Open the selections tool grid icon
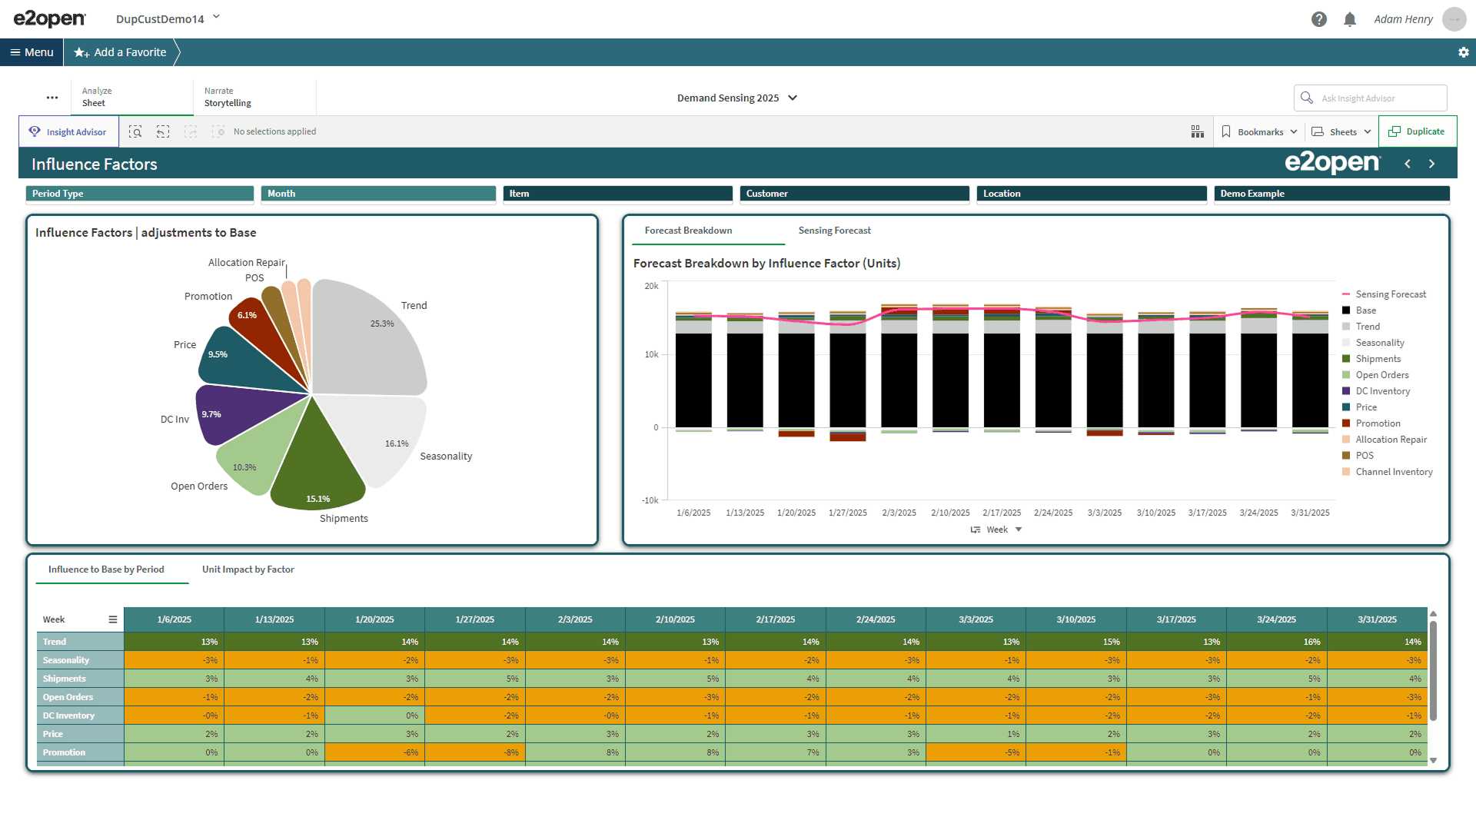 pos(1198,132)
